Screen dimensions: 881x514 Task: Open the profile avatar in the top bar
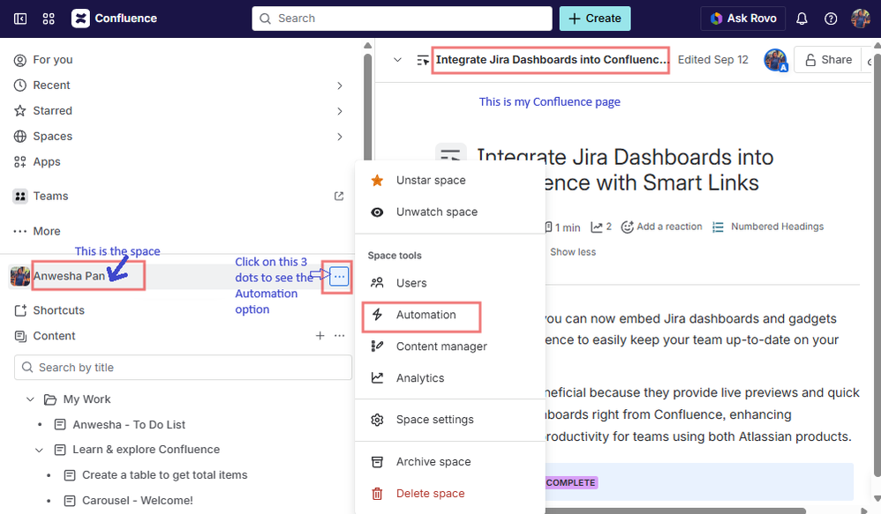(860, 19)
